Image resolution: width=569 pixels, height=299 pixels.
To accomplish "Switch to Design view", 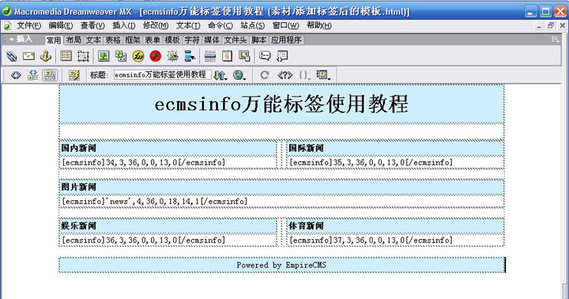I will 50,75.
